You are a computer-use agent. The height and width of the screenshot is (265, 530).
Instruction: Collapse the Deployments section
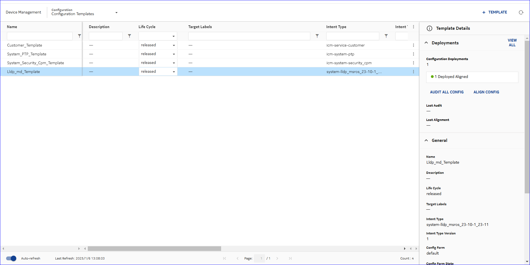pyautogui.click(x=426, y=43)
